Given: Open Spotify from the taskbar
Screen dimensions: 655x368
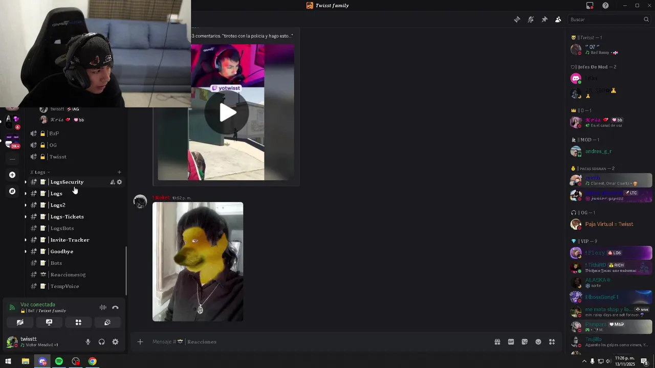Looking at the screenshot, I should (59, 361).
